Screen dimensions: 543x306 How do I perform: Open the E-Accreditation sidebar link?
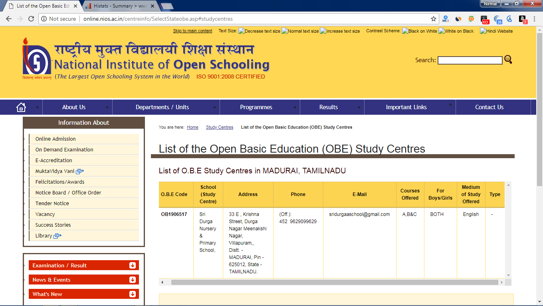[54, 161]
